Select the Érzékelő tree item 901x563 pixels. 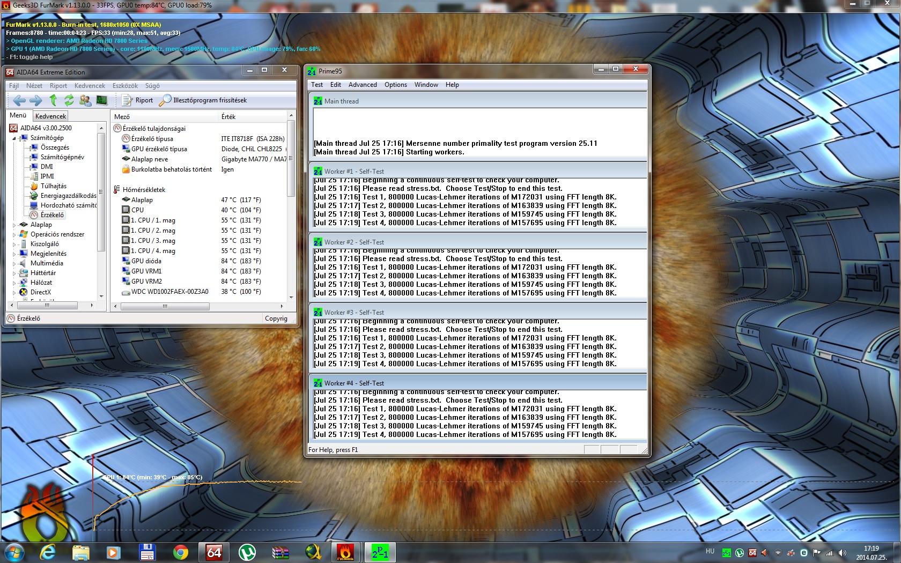tap(52, 215)
